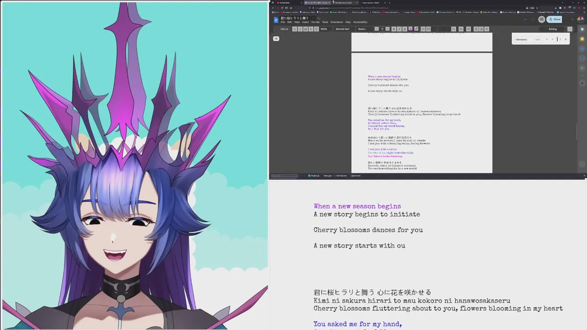
Task: Open the File menu
Action: pos(282,22)
